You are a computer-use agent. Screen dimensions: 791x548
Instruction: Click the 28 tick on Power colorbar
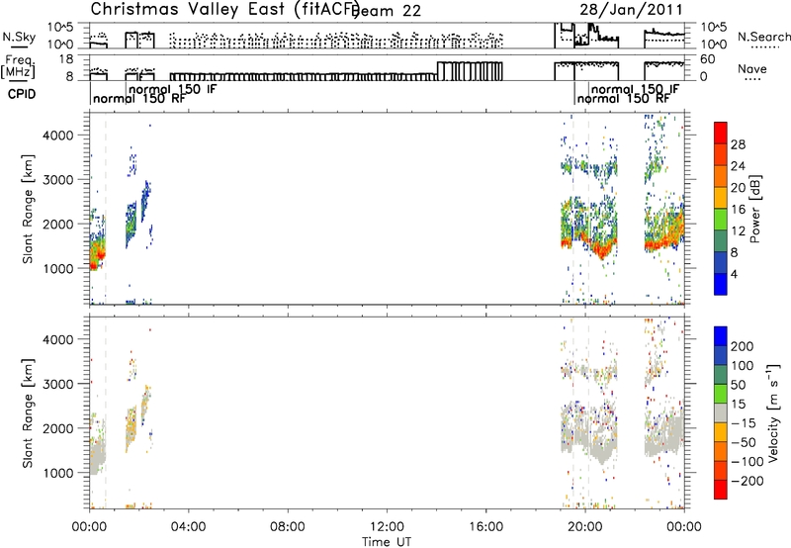(x=738, y=144)
